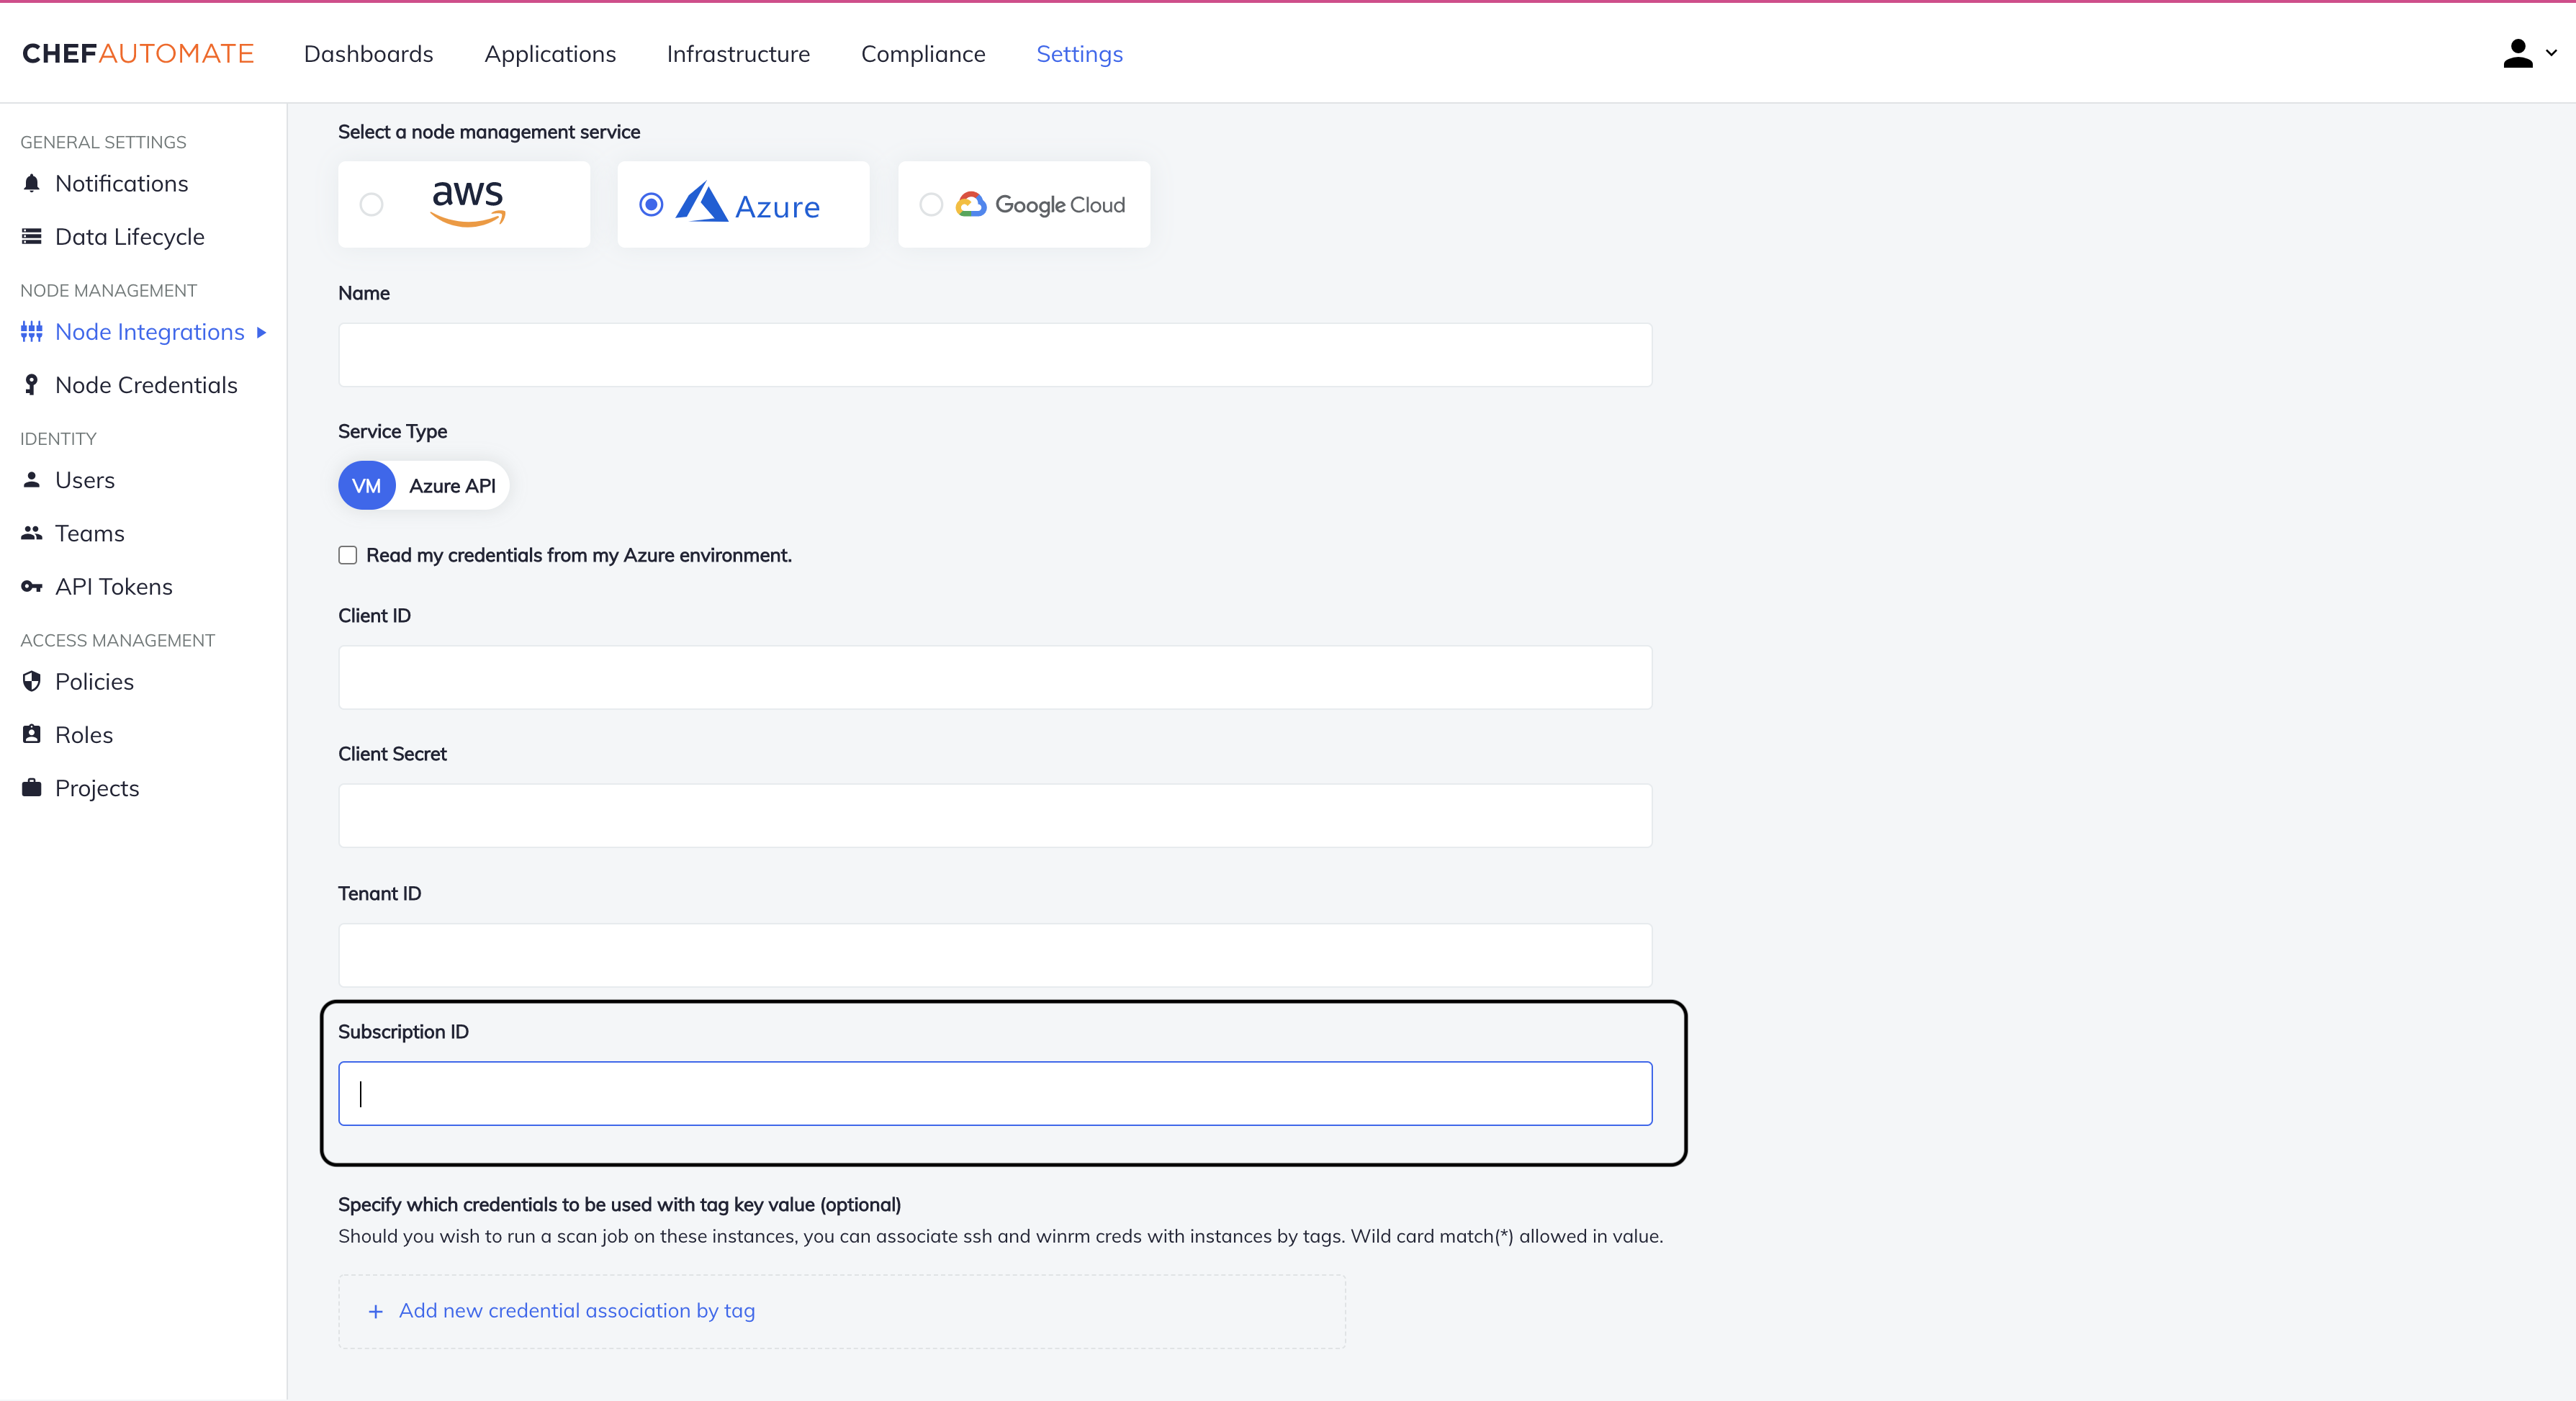Open Notifications settings

click(122, 184)
